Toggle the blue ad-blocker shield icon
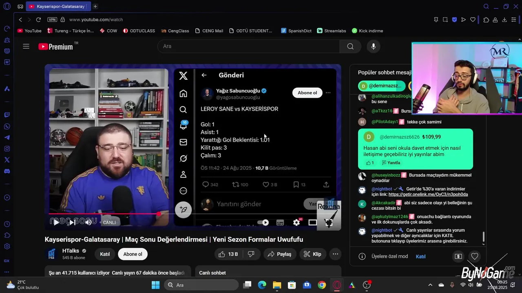Screen dimensions: 522x293 click(454, 20)
